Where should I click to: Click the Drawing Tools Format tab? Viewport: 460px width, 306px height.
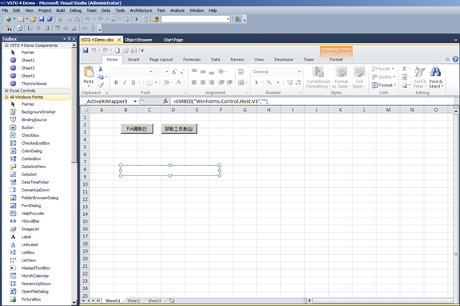pos(336,60)
